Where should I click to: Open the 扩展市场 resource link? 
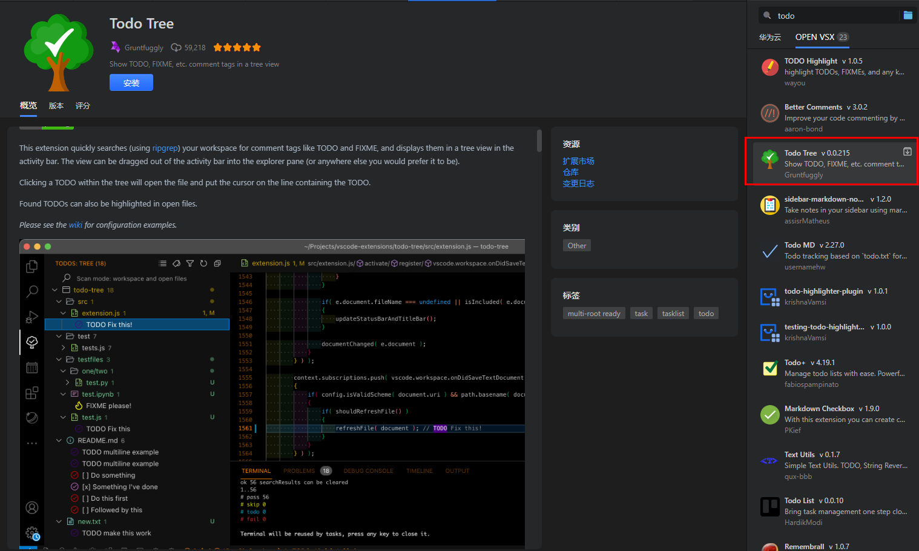(578, 161)
